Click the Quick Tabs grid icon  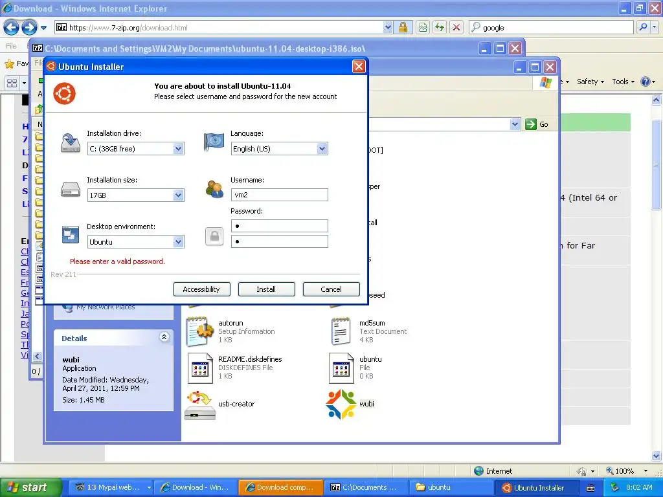12,83
